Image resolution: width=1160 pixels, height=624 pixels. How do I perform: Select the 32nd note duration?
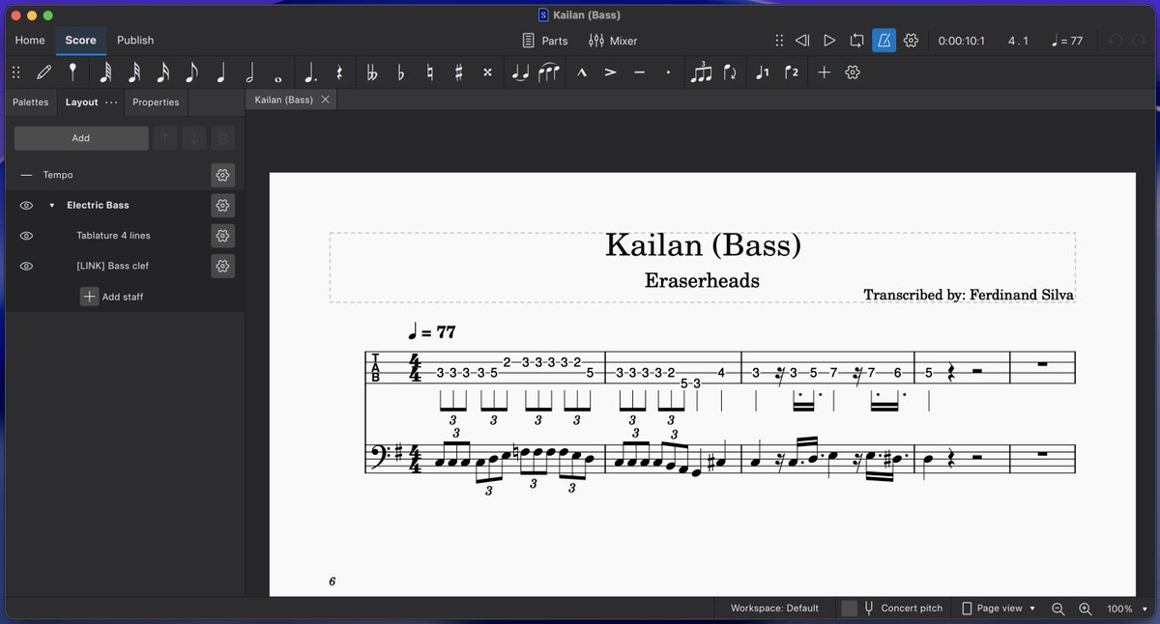(x=134, y=71)
